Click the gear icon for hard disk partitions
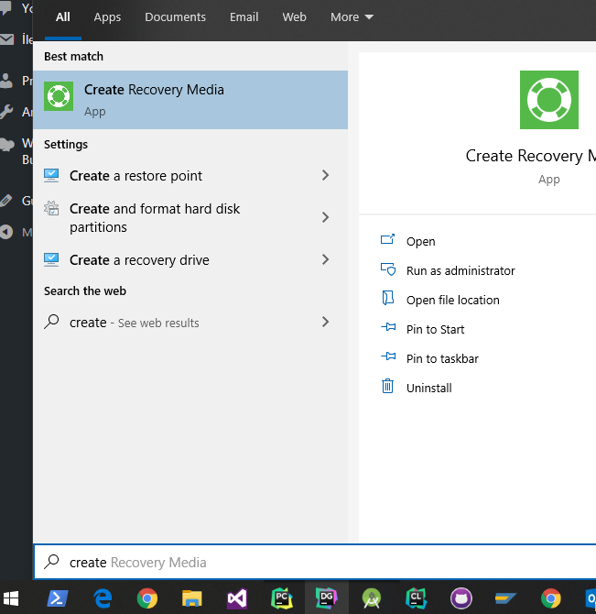This screenshot has height=614, width=596. pyautogui.click(x=51, y=208)
